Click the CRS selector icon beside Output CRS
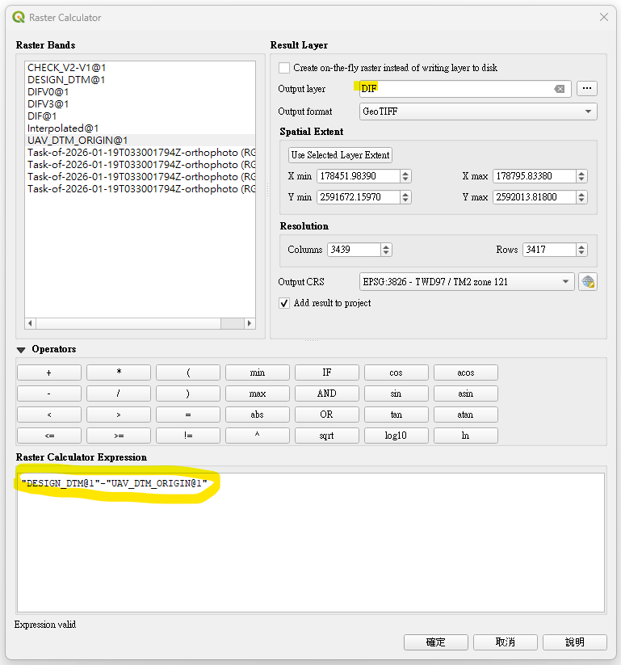Screen dimensions: 621x665 pos(588,282)
